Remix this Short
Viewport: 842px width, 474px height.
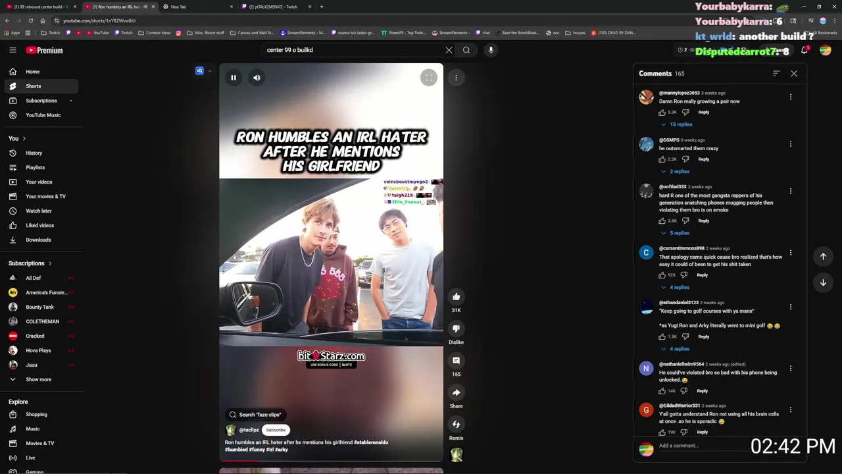pyautogui.click(x=456, y=424)
